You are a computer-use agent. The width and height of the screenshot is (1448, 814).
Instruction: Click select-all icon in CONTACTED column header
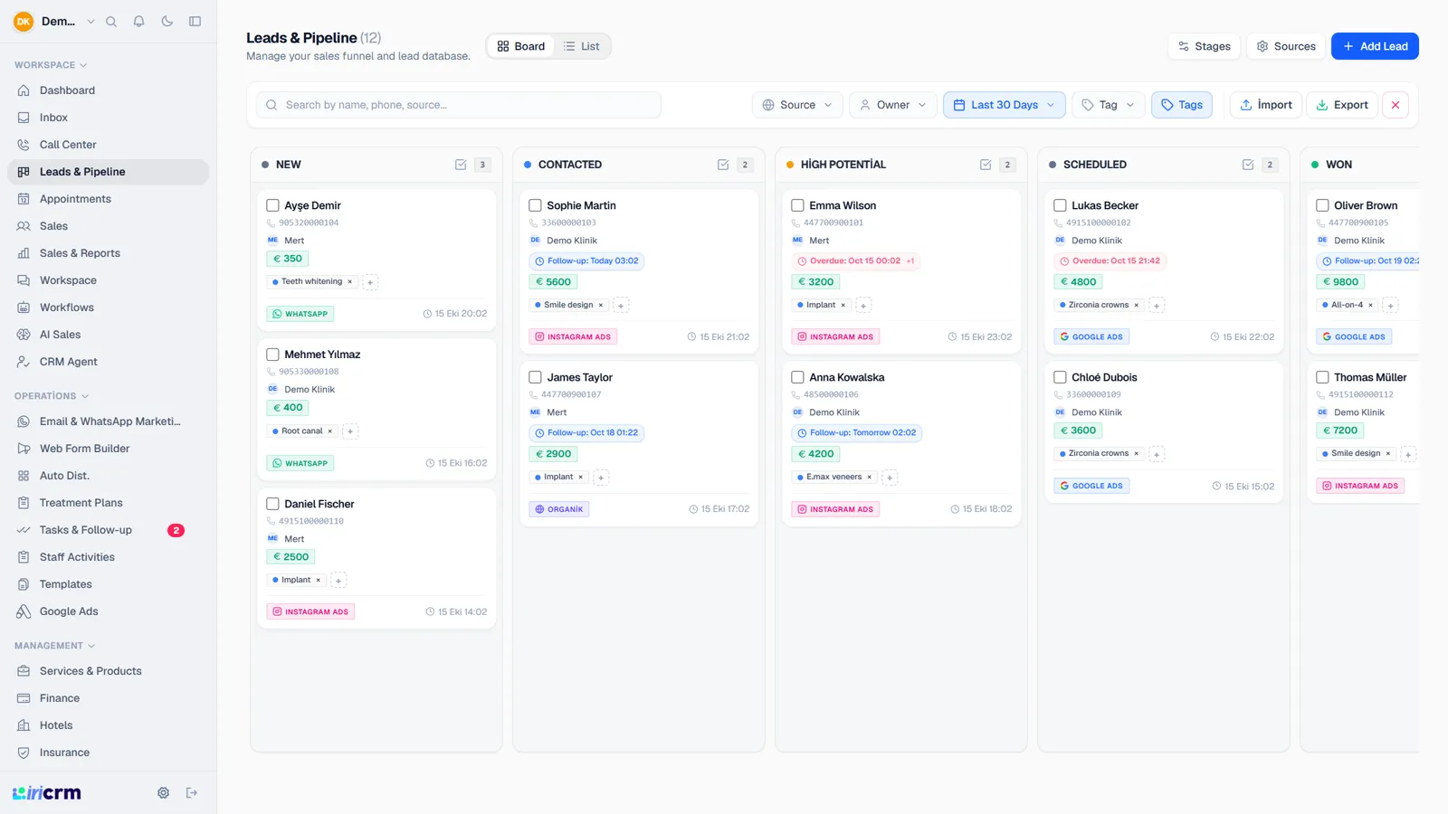point(723,165)
